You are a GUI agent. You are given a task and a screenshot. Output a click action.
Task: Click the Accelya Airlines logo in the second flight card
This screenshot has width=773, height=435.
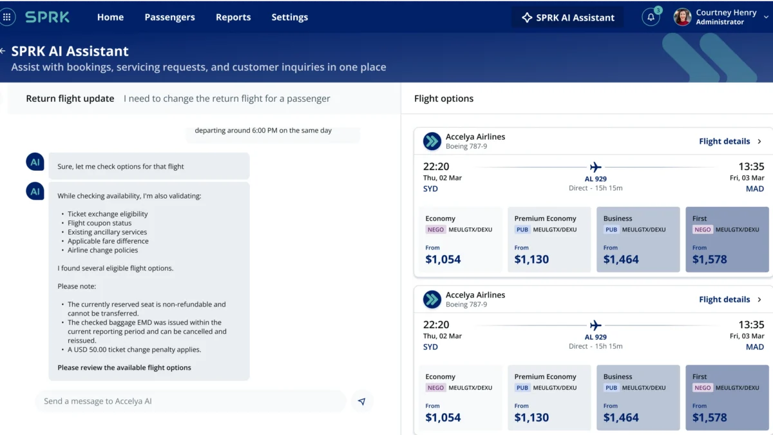point(432,299)
